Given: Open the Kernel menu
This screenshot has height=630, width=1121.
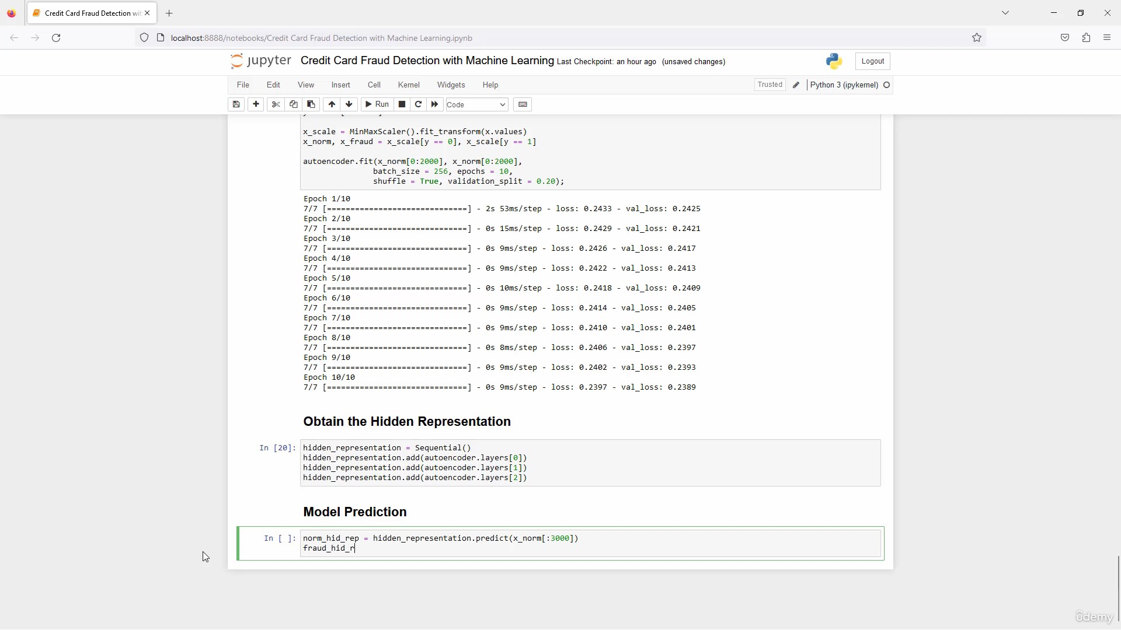Looking at the screenshot, I should tap(409, 85).
